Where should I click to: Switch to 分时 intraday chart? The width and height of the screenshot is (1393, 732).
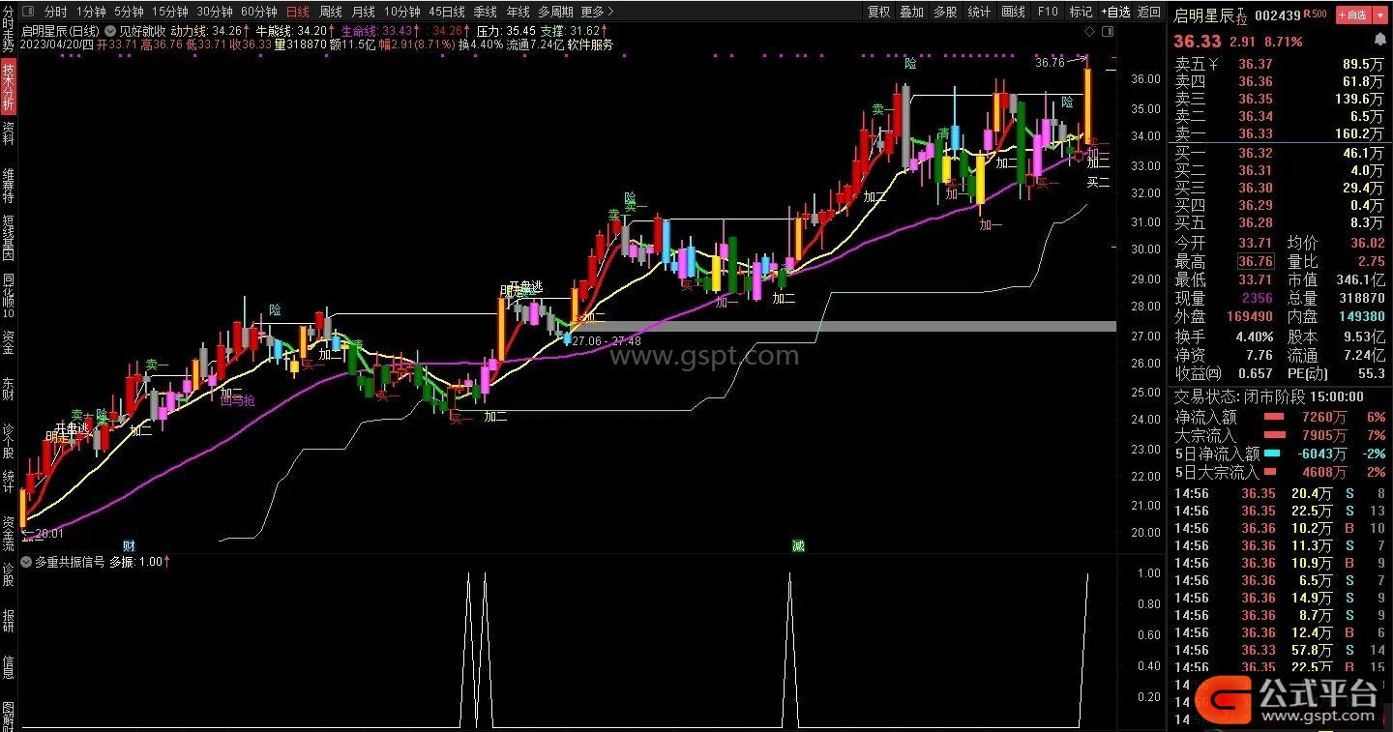tap(56, 12)
